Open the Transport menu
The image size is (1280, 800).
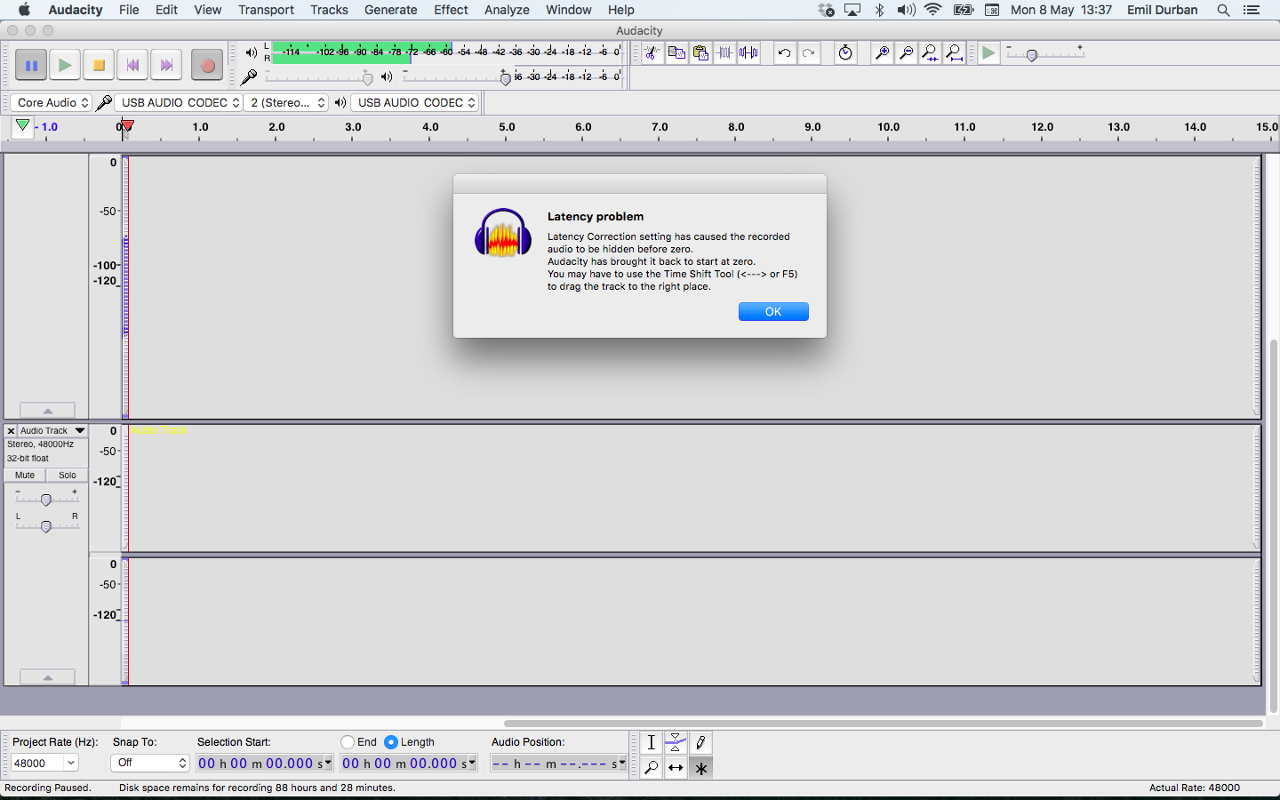[x=266, y=10]
